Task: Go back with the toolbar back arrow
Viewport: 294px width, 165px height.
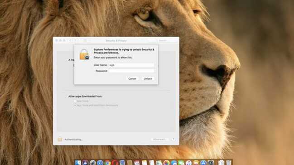Action: pos(70,40)
